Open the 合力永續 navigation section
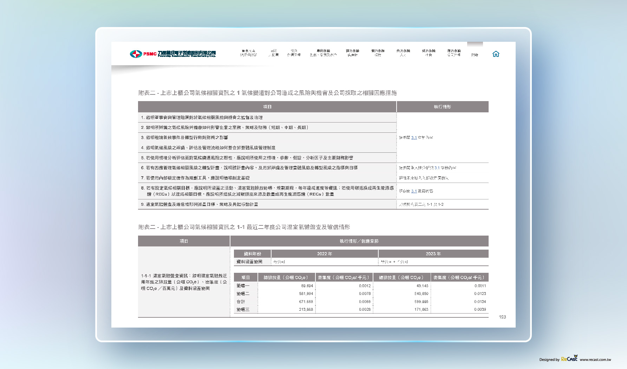This screenshot has height=369, width=627. pyautogui.click(x=403, y=53)
